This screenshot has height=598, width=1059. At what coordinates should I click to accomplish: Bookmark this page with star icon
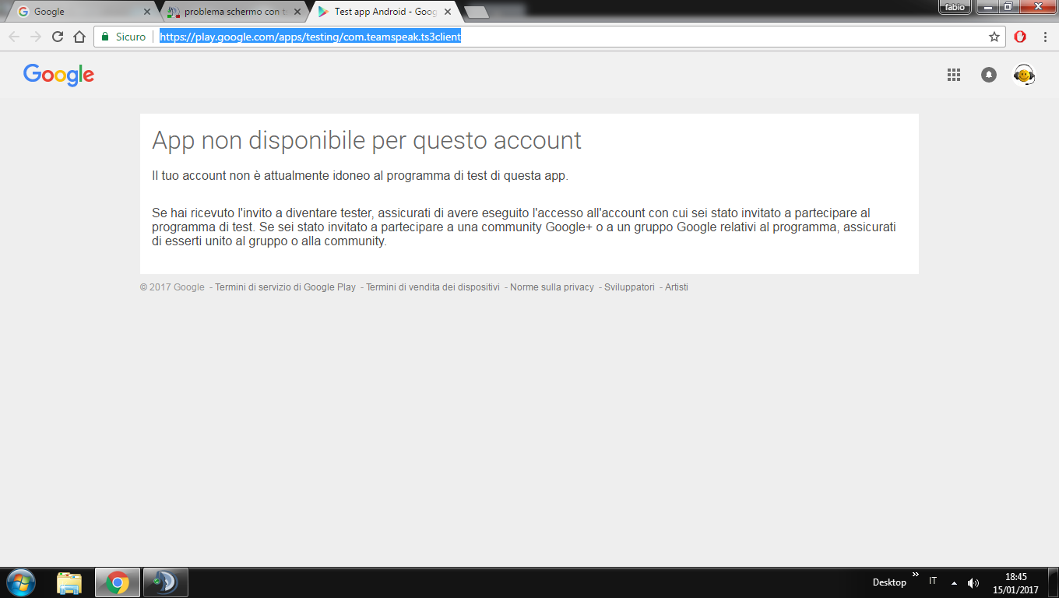tap(994, 37)
